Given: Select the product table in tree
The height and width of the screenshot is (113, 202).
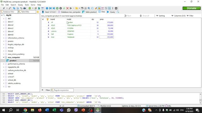Looking at the screenshot, I should [13, 61].
